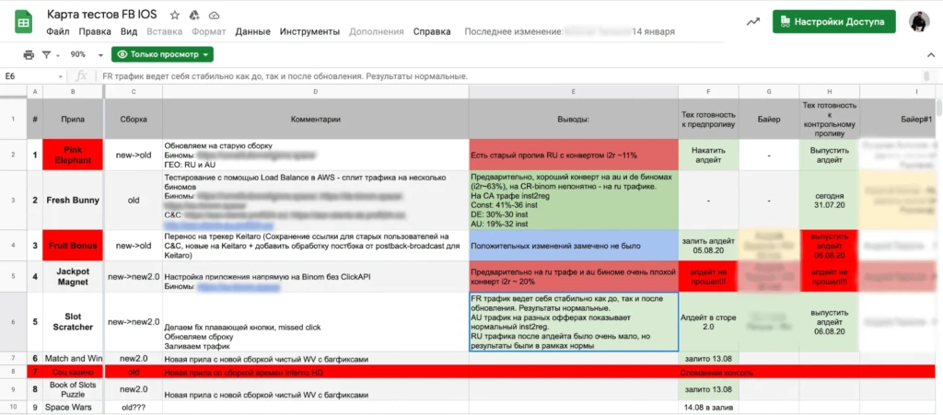Check the cloud document status icon
This screenshot has width=943, height=415.
tap(214, 15)
